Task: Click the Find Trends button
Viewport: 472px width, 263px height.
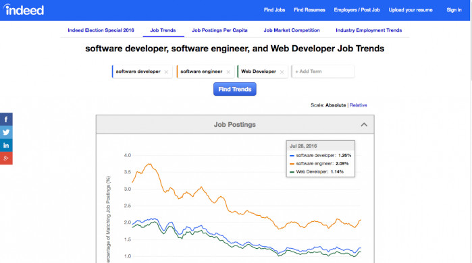Action: (x=235, y=89)
